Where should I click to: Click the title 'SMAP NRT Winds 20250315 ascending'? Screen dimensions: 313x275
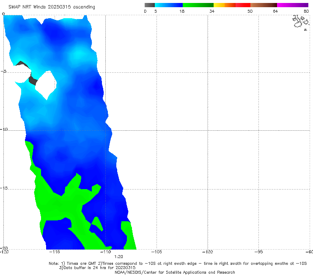tap(52, 7)
